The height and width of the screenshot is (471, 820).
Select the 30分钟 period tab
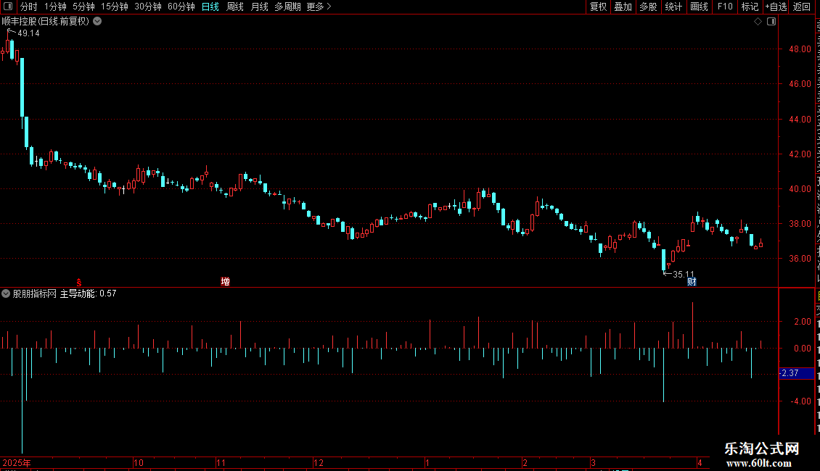pos(148,7)
